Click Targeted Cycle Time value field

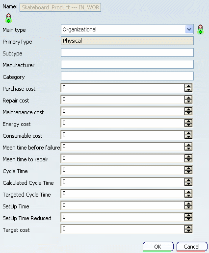tap(123, 194)
